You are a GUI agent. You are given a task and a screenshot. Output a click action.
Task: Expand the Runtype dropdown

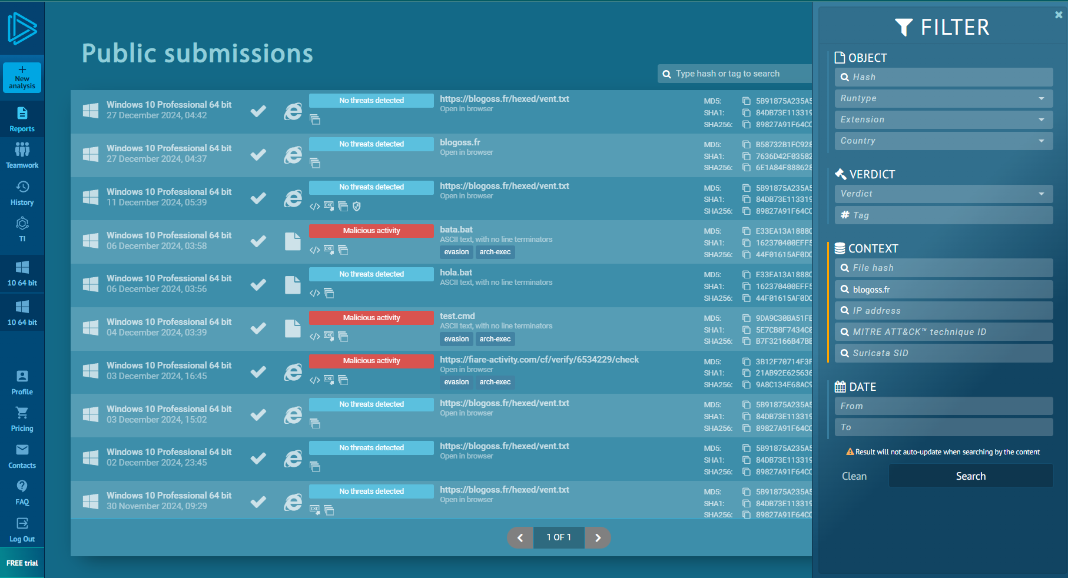944,98
